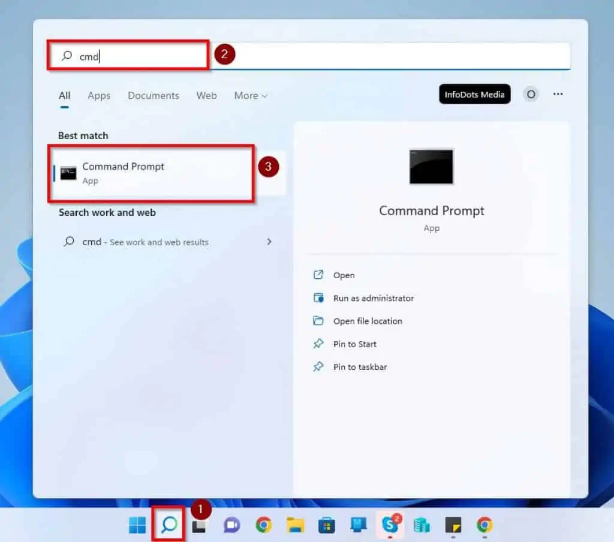Click the taskbar Search magnifier icon
Viewport: 614px width, 542px height.
(169, 525)
